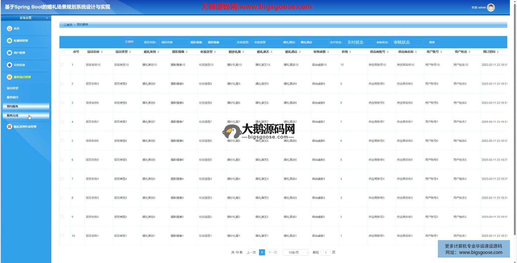Click the 项目名称 search input field
The height and width of the screenshot is (263, 517).
tap(174, 42)
